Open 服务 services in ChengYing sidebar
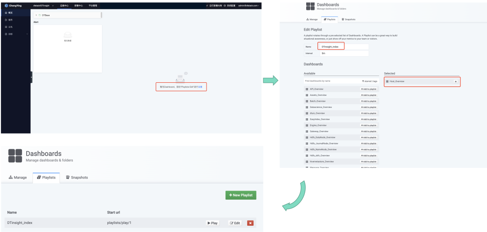 (15, 20)
